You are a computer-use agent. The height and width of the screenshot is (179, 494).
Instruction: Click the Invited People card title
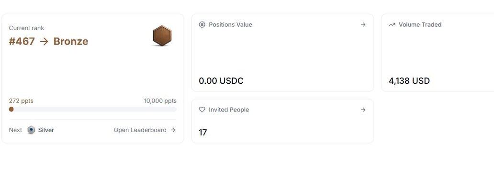coord(229,110)
